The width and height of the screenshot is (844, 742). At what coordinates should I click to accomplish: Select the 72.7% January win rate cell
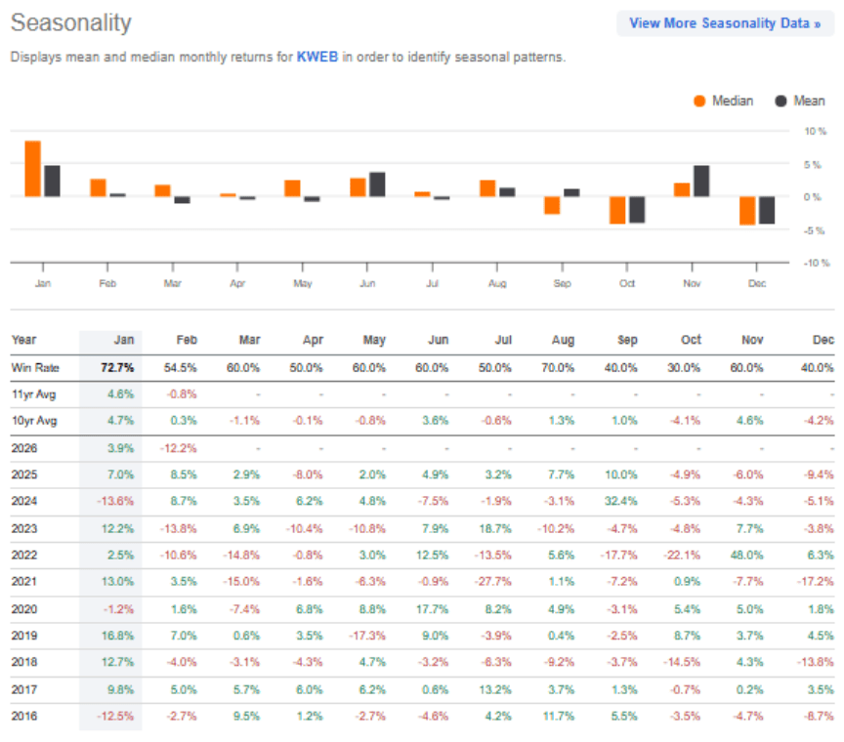tap(117, 368)
